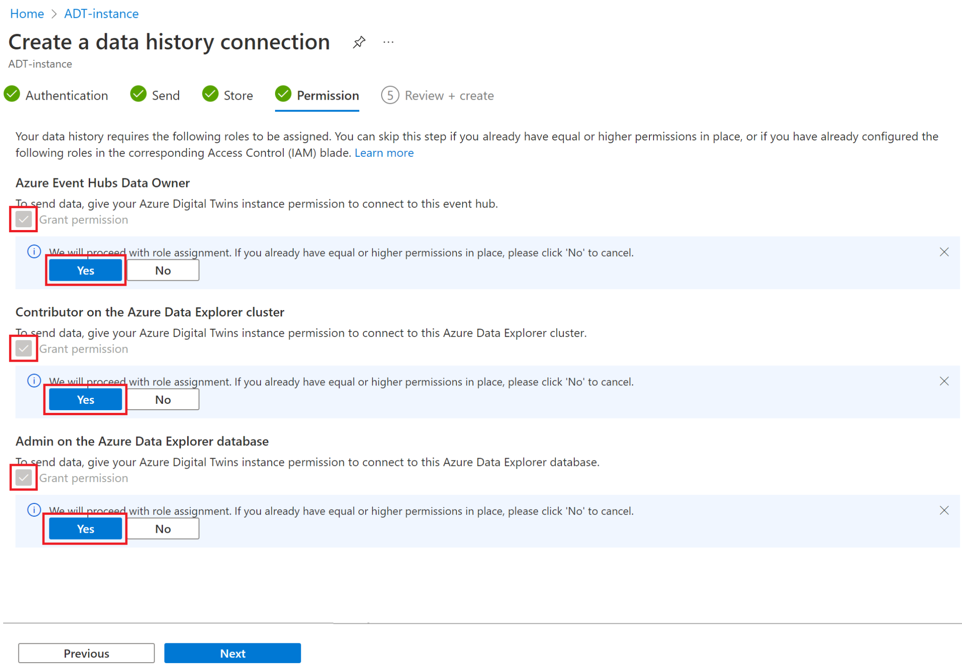962x669 pixels.
Task: Click the Contributor on the Azure Data Explorer cluster heading
Action: click(x=150, y=312)
